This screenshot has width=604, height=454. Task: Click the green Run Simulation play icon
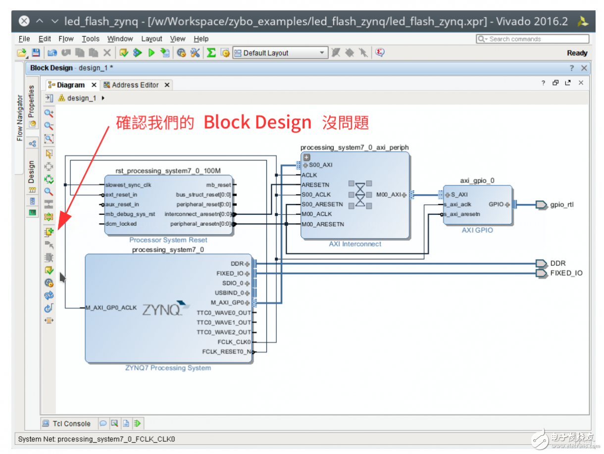point(152,52)
